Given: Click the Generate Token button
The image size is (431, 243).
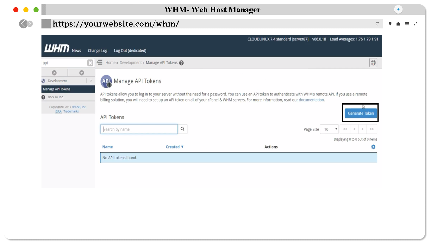Looking at the screenshot, I should click(361, 113).
